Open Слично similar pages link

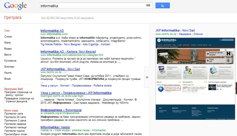click(198, 34)
